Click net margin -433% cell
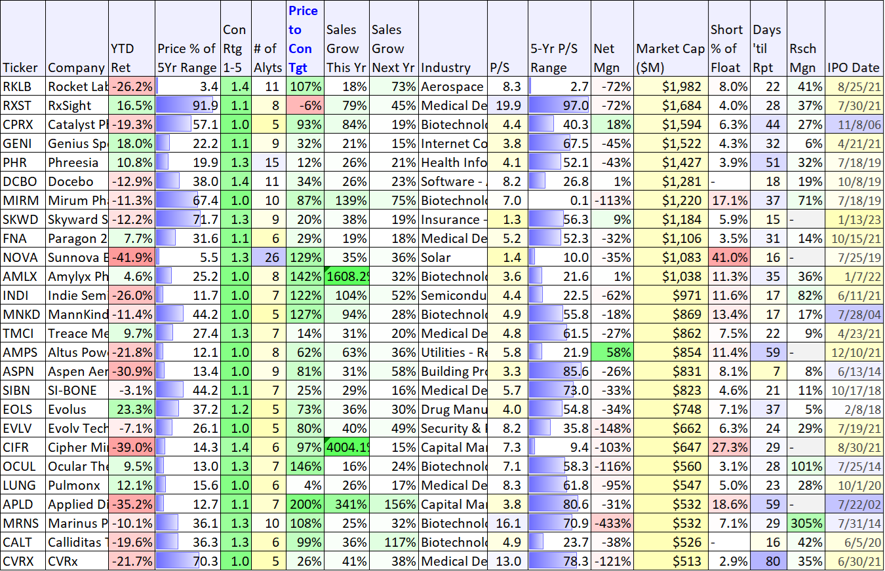885x571 pixels. 612,523
